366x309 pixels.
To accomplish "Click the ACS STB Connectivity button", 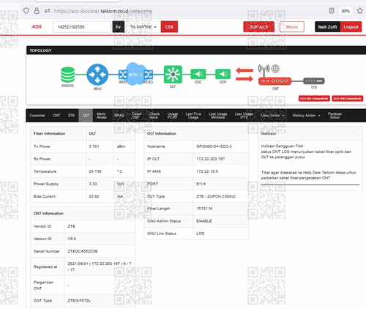I will [x=348, y=99].
